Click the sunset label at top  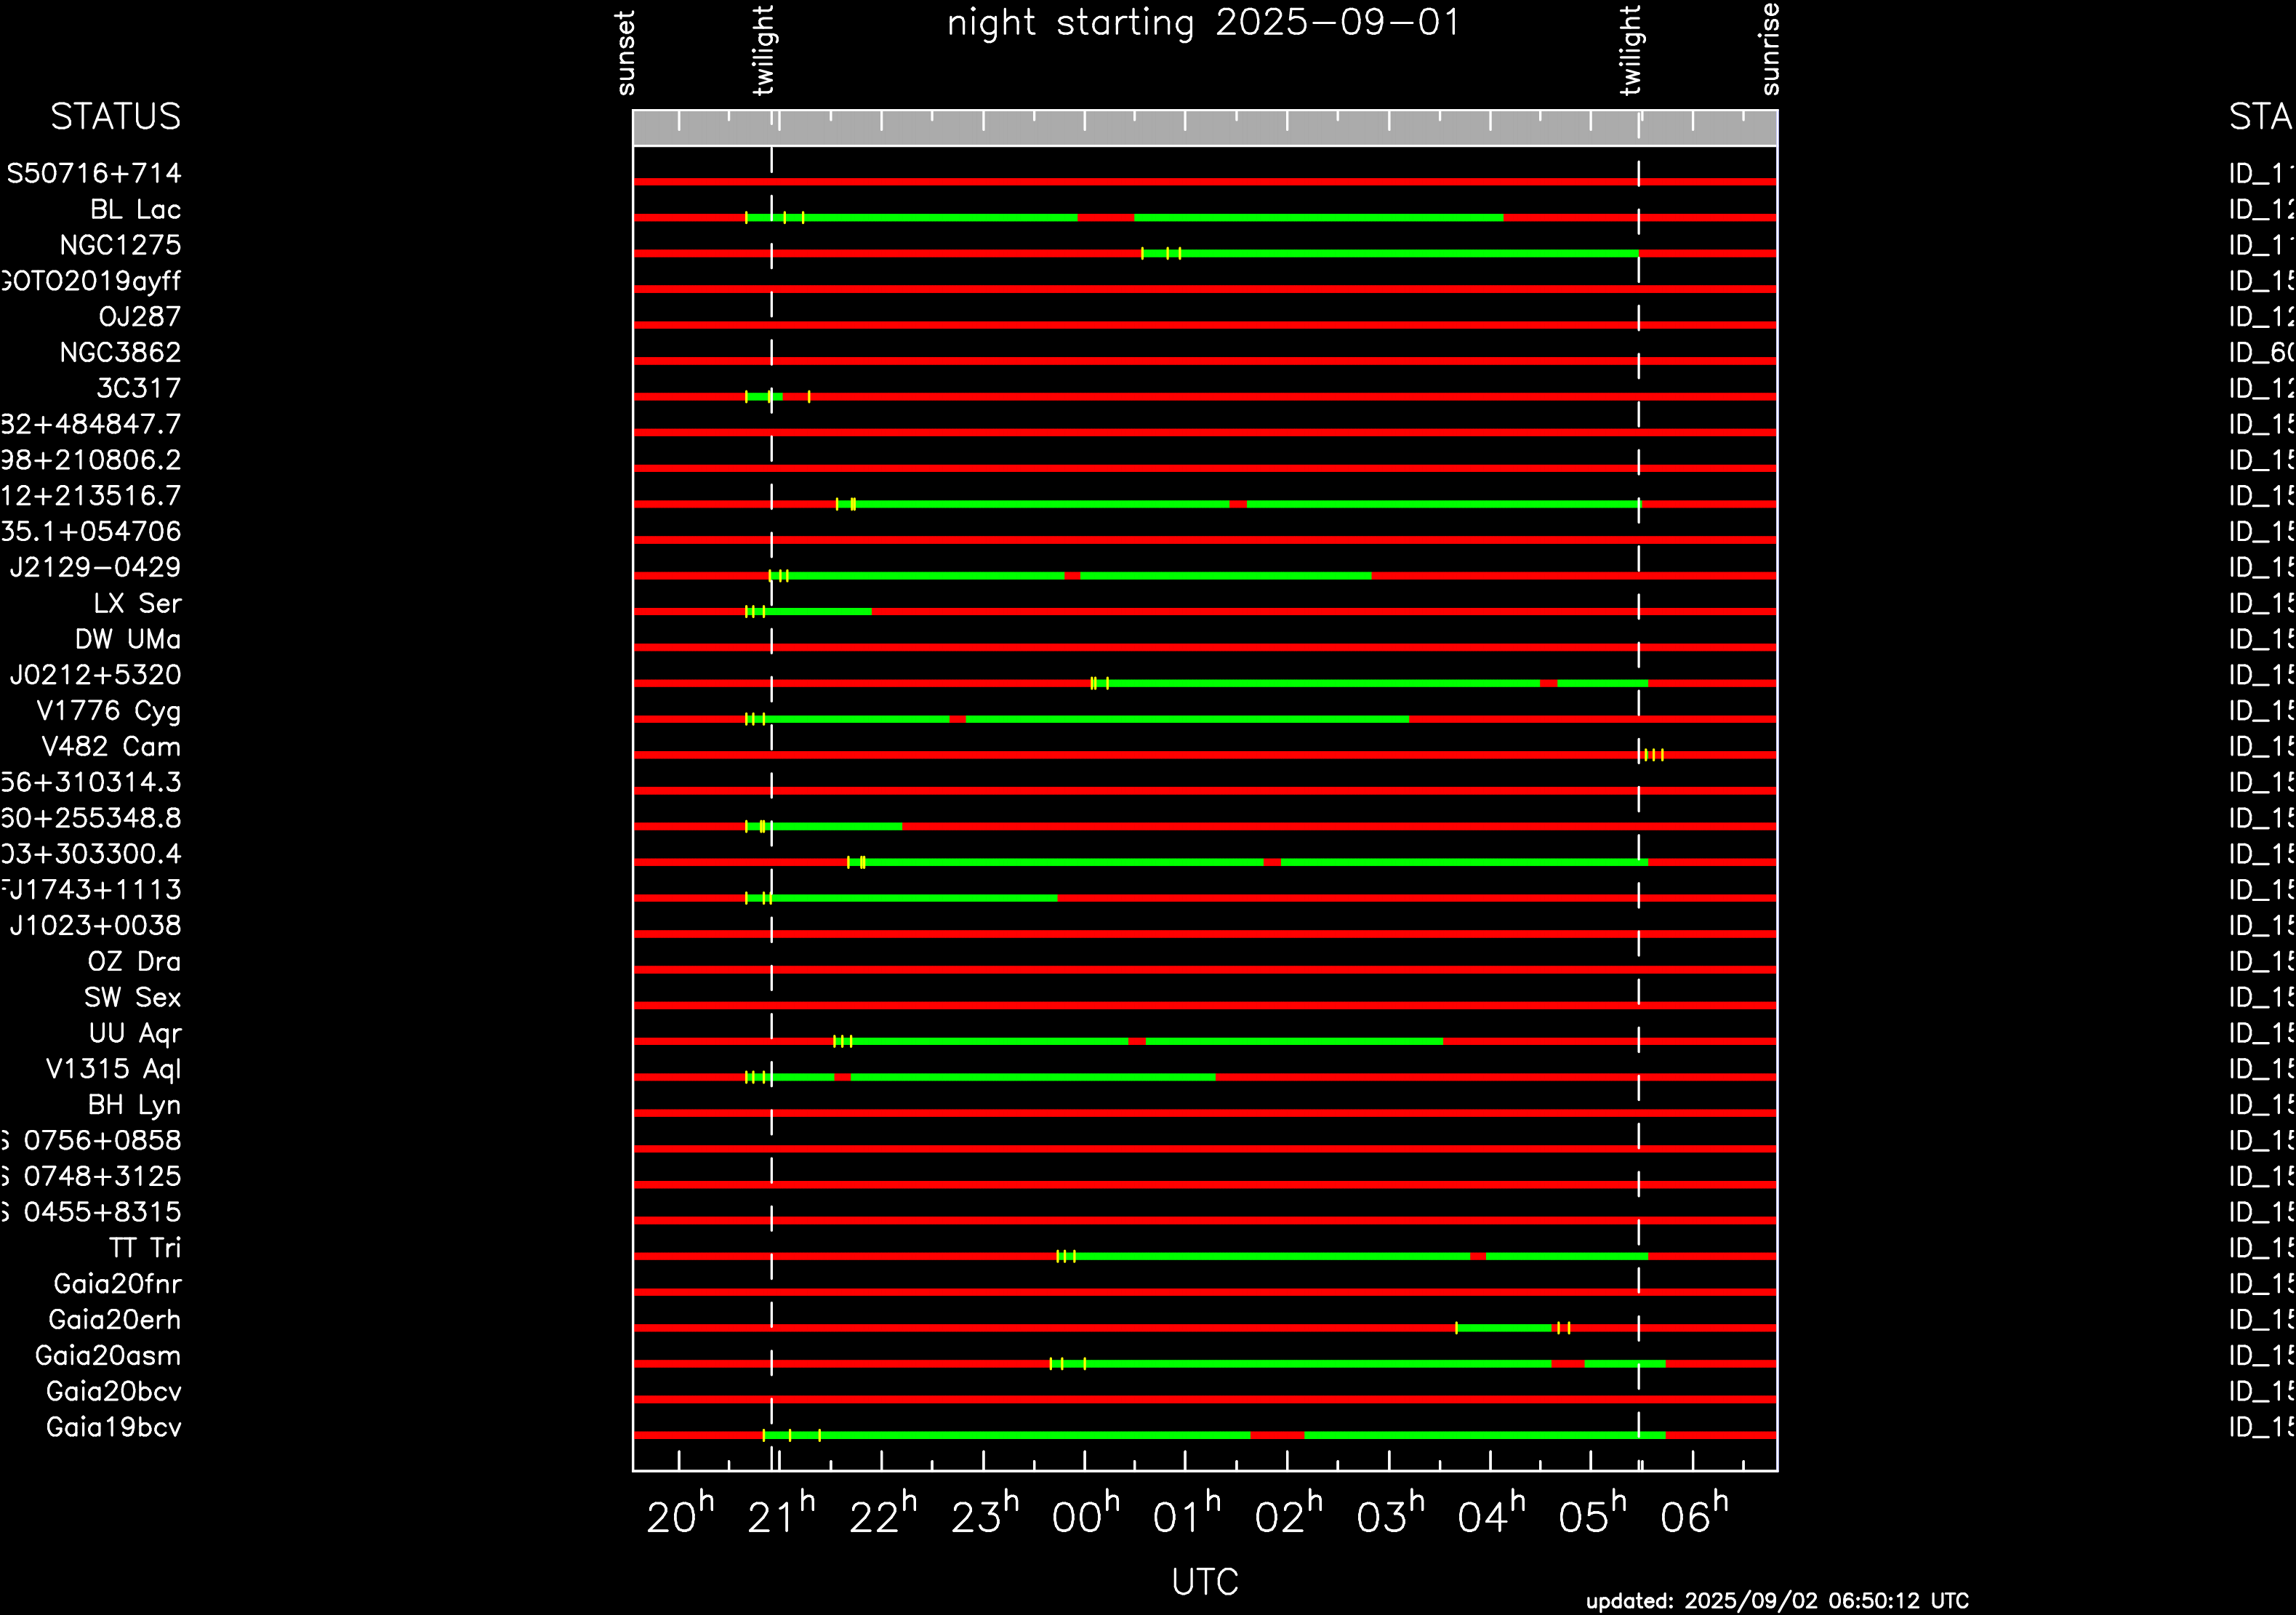click(626, 52)
